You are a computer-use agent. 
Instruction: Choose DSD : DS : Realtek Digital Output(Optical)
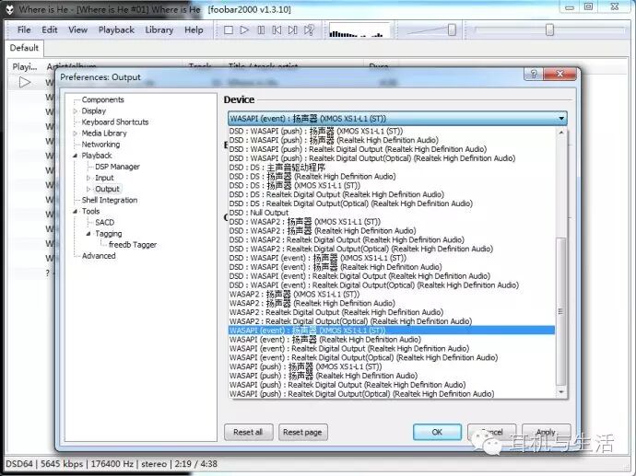point(392,203)
